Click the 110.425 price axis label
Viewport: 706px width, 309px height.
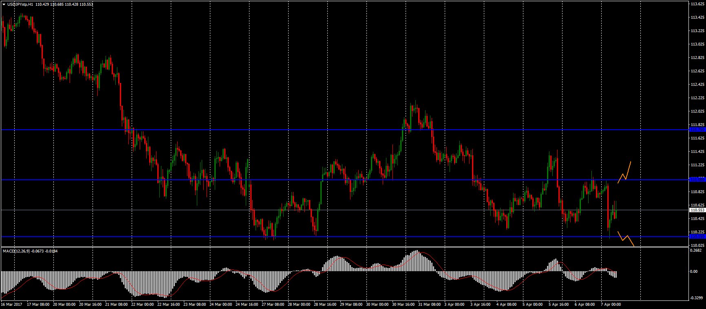pyautogui.click(x=698, y=219)
